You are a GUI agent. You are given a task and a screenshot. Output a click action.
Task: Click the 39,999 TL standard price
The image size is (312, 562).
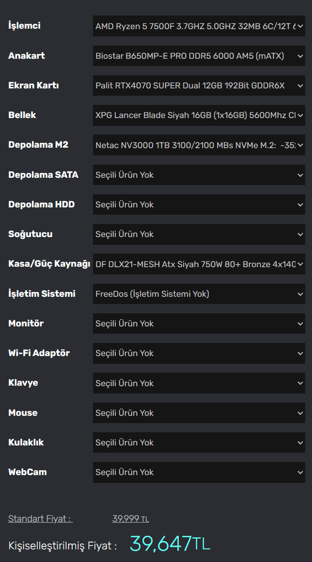point(130,519)
